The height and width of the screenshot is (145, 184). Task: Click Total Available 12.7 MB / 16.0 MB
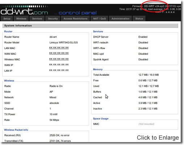pyautogui.click(x=149, y=75)
